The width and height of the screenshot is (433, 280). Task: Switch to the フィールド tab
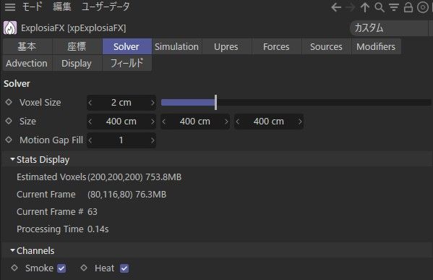point(127,63)
